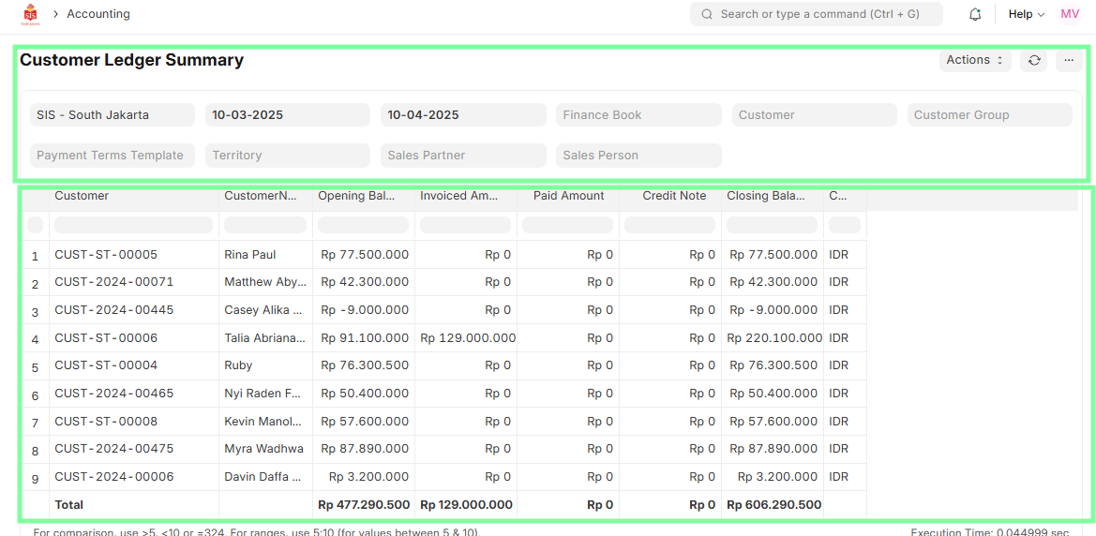Click the company logo home icon
The height and width of the screenshot is (536, 1096).
[30, 14]
